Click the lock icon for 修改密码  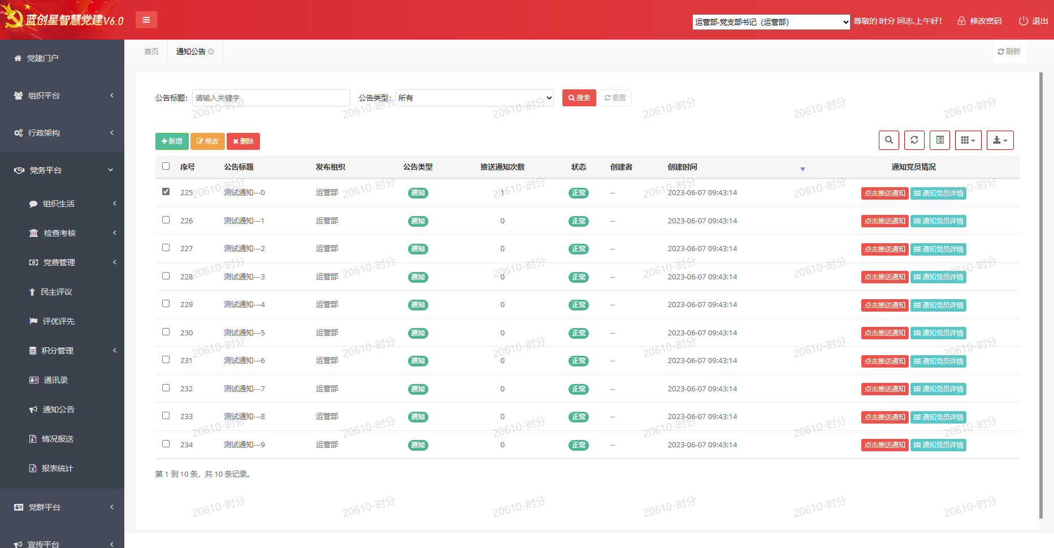point(961,21)
